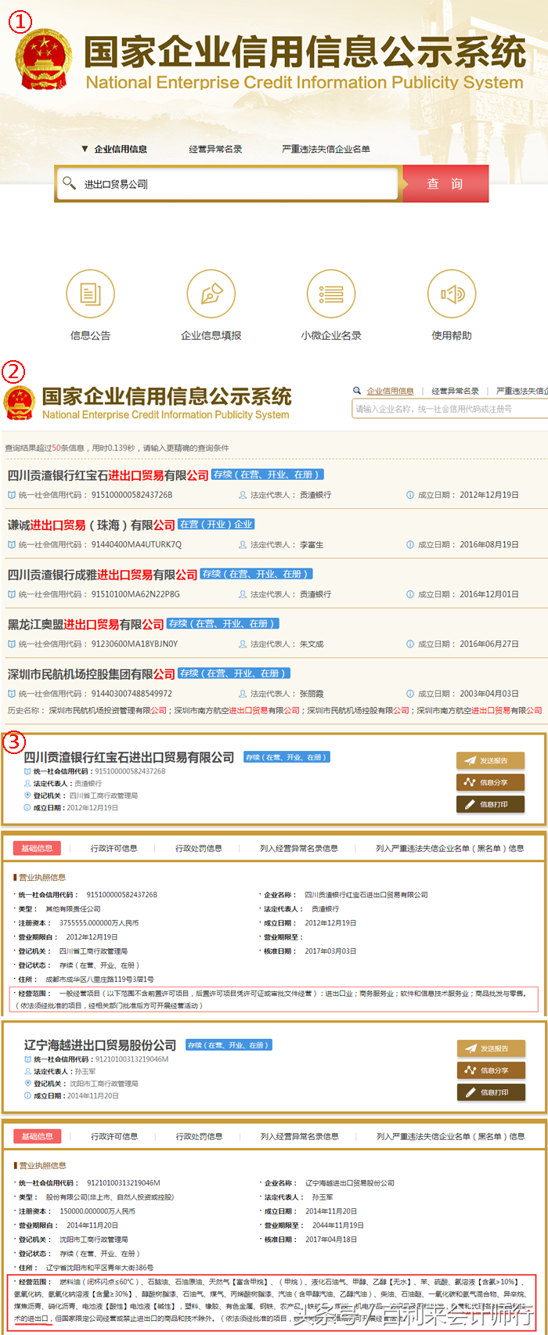The height and width of the screenshot is (1335, 548).
Task: Click the 查询 search button
Action: (x=445, y=184)
